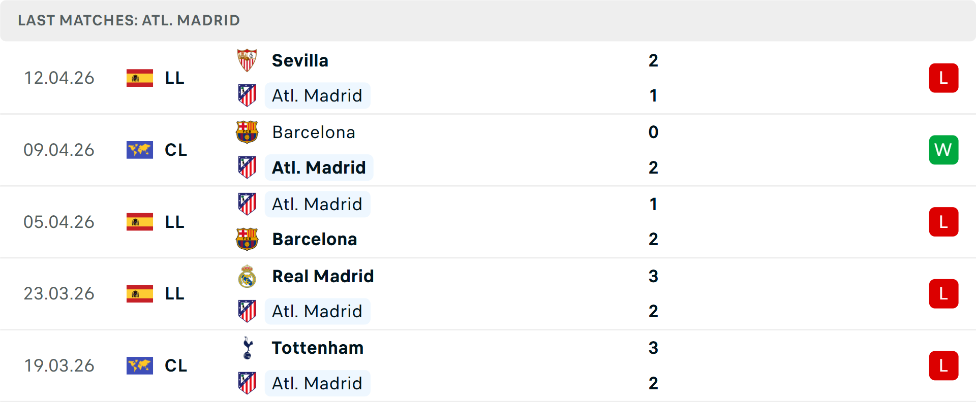Click the Champions League icon beside 09.04.26
The height and width of the screenshot is (402, 976).
(139, 150)
